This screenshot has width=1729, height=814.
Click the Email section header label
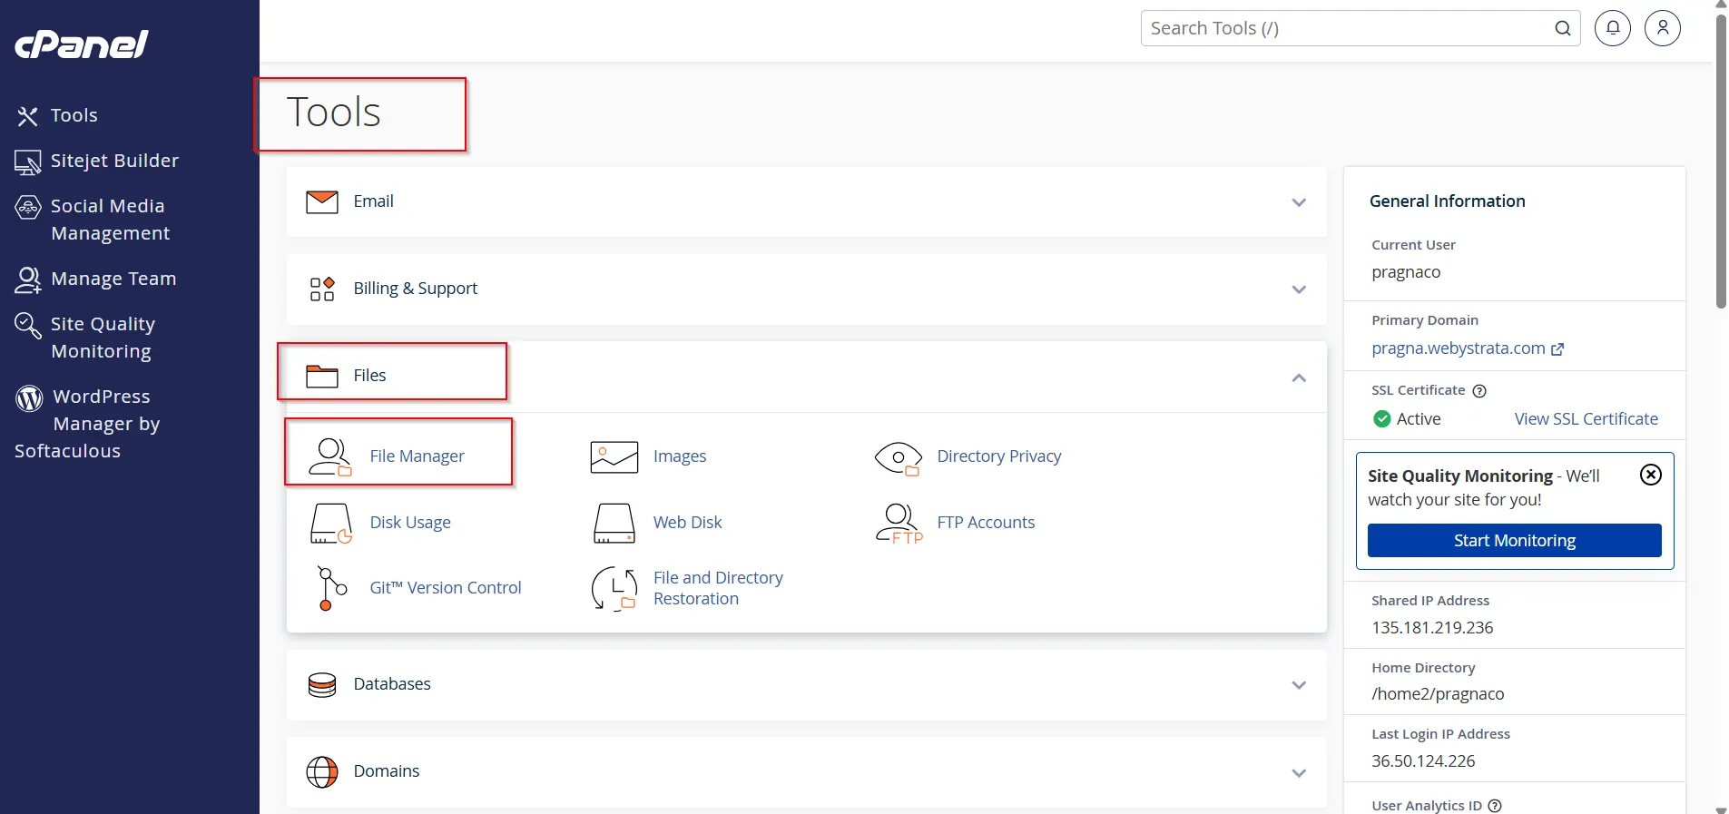[x=374, y=201]
